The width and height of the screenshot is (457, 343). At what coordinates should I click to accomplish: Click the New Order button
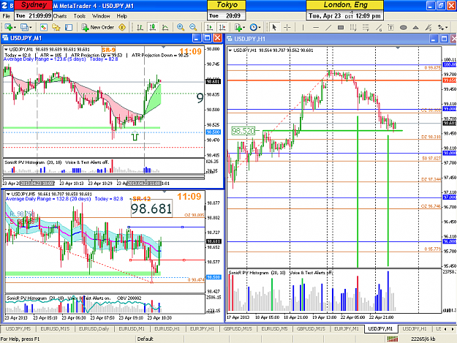point(98,27)
